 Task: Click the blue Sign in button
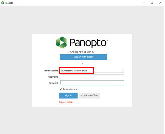point(68,96)
